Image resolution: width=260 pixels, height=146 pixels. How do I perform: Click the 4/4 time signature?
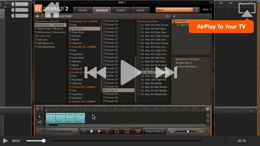pyautogui.click(x=117, y=132)
